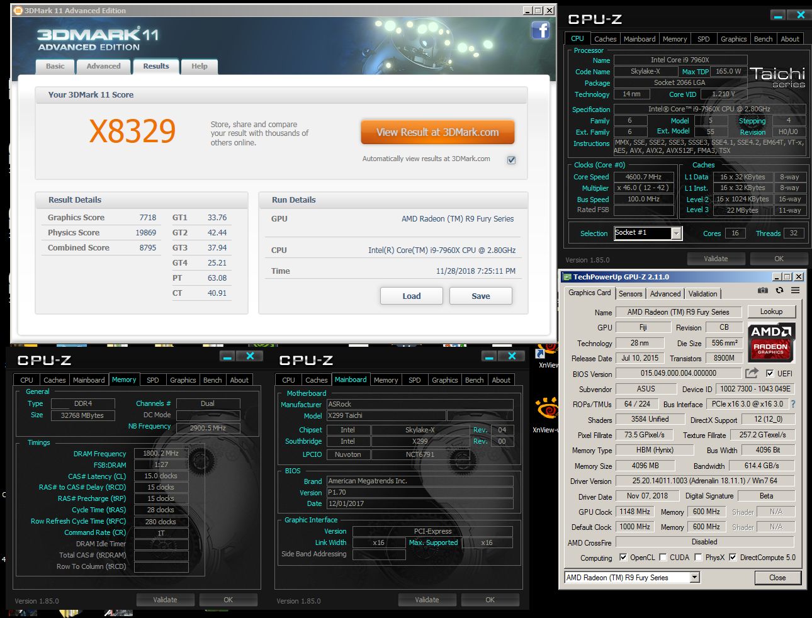Click the Memory Type HBM (Hynix) value
The height and width of the screenshot is (618, 812).
pyautogui.click(x=654, y=450)
